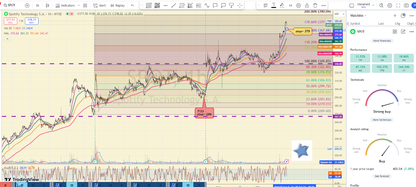Select the callout annotation tool

click(x=223, y=5)
